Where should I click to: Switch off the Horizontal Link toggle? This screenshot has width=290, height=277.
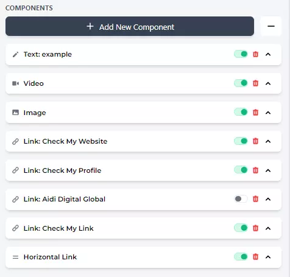tap(241, 257)
